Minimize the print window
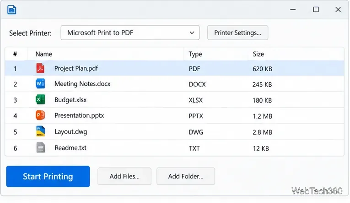This screenshot has height=203, width=350. click(x=293, y=10)
